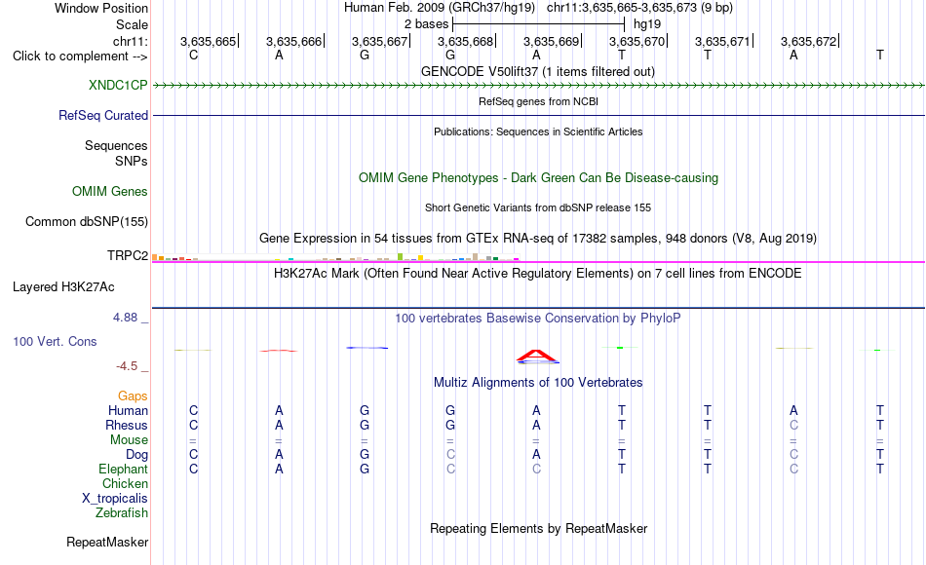Click the chr11: base position label

tap(130, 41)
